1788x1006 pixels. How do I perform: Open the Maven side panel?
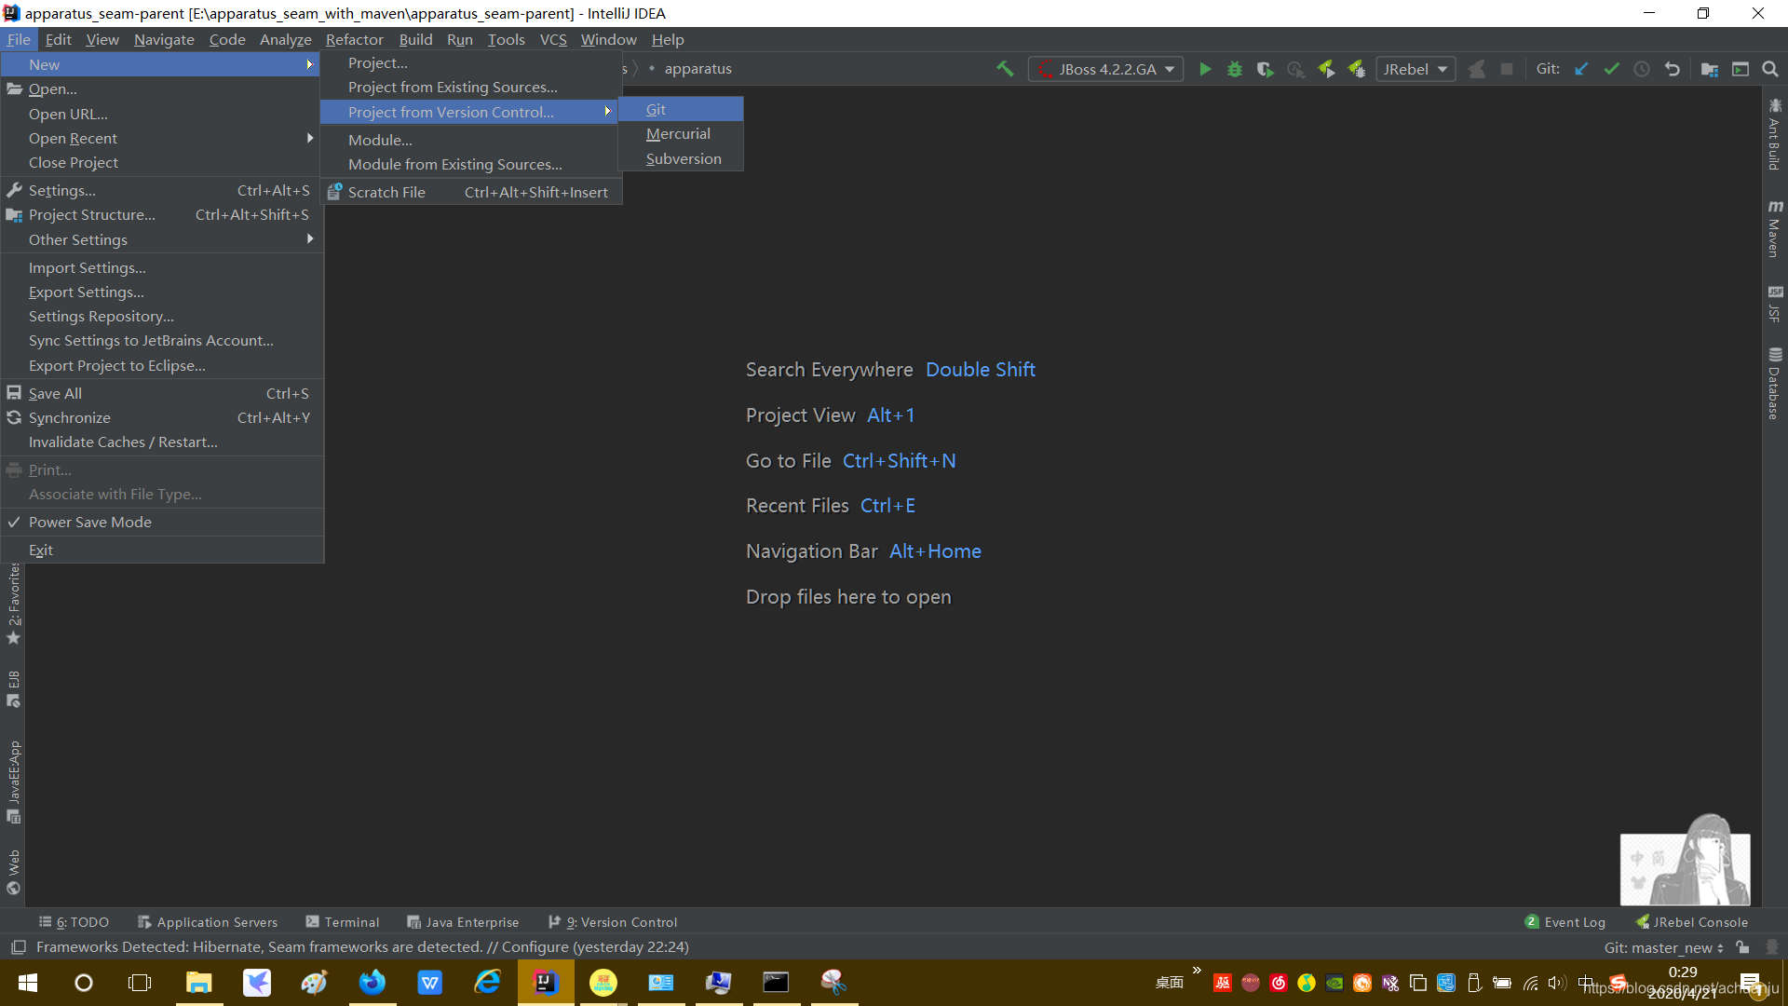pos(1775,228)
